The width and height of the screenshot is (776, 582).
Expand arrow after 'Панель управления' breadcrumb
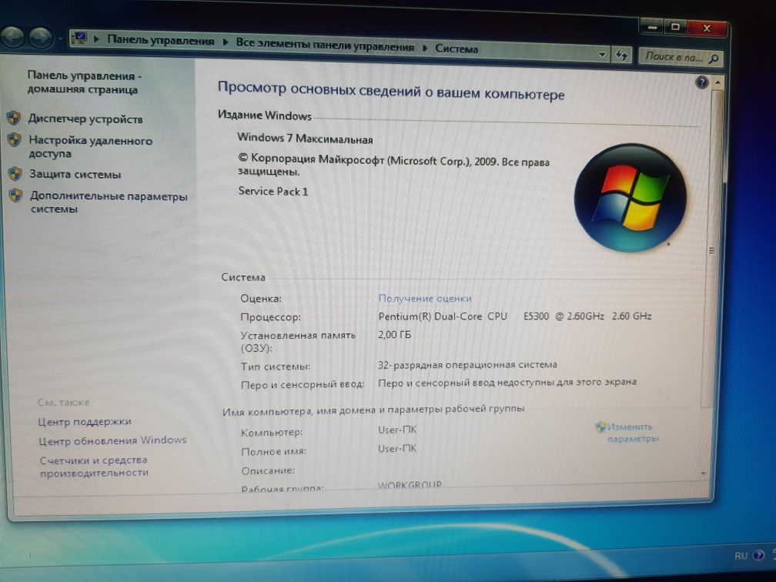point(225,42)
